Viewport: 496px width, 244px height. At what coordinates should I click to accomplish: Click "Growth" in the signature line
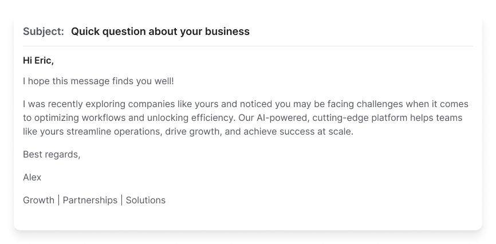pos(38,200)
